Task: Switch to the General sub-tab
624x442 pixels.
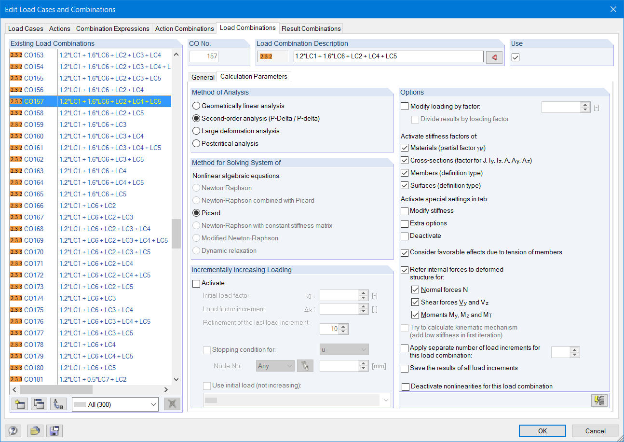Action: (x=203, y=77)
